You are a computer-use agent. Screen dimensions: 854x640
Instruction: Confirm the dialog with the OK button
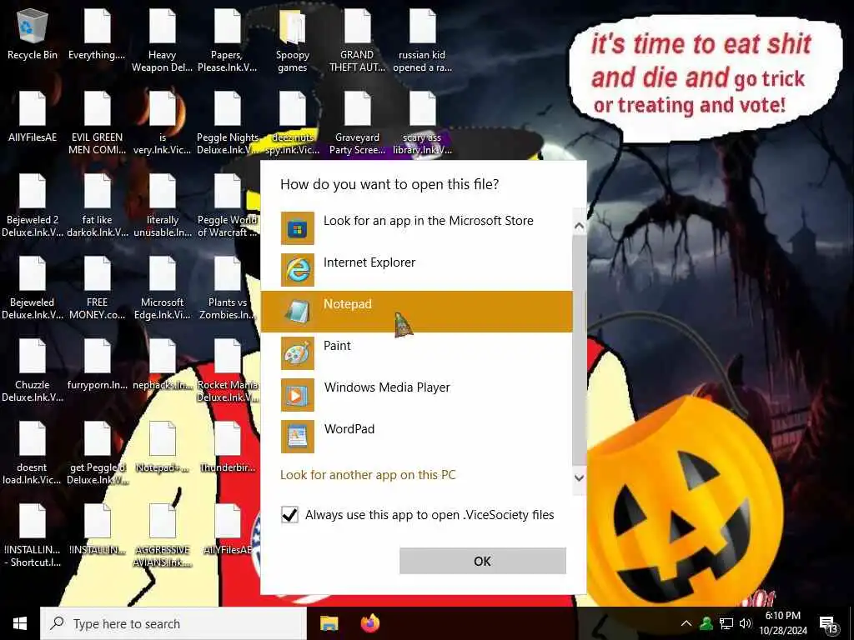pos(483,561)
